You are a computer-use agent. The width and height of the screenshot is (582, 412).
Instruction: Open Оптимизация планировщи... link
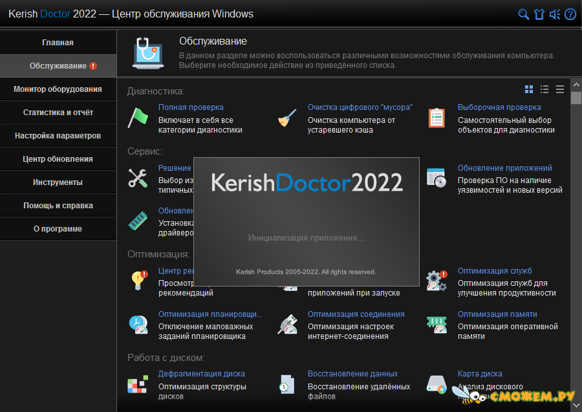(210, 314)
